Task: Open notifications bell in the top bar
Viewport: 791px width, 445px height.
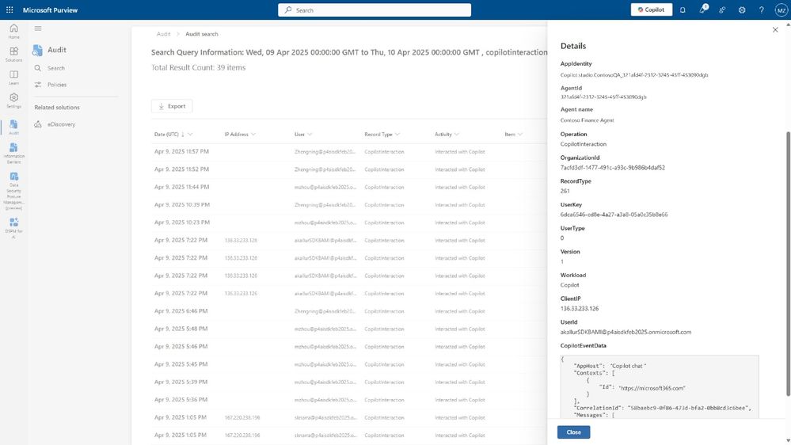Action: (683, 10)
